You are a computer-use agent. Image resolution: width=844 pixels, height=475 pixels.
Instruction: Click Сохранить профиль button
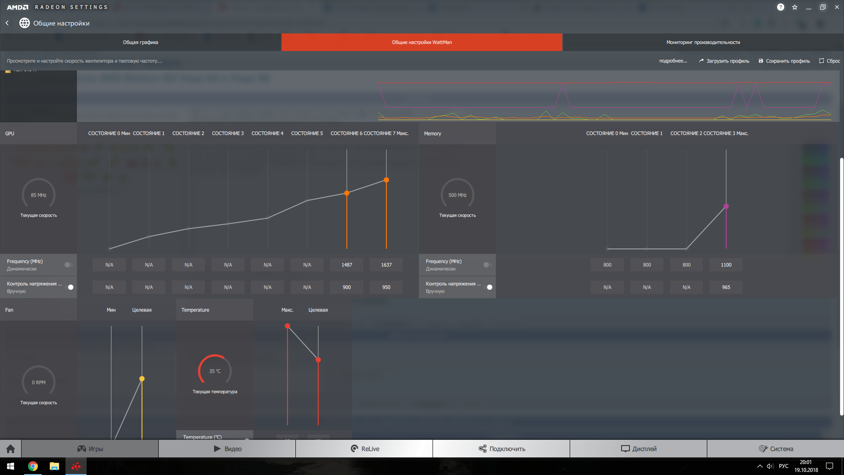click(x=784, y=61)
